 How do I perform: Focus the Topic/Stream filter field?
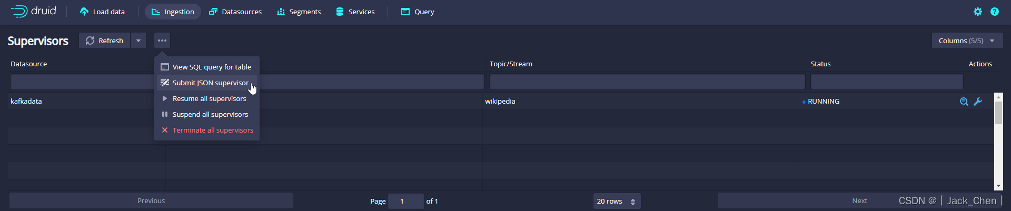click(x=647, y=82)
